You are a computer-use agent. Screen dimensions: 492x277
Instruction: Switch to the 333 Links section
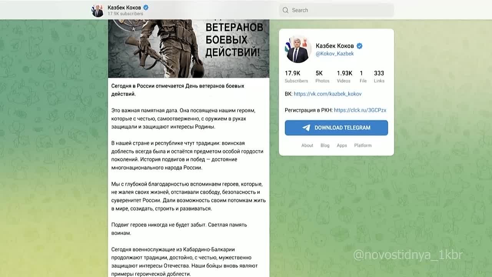tap(379, 77)
